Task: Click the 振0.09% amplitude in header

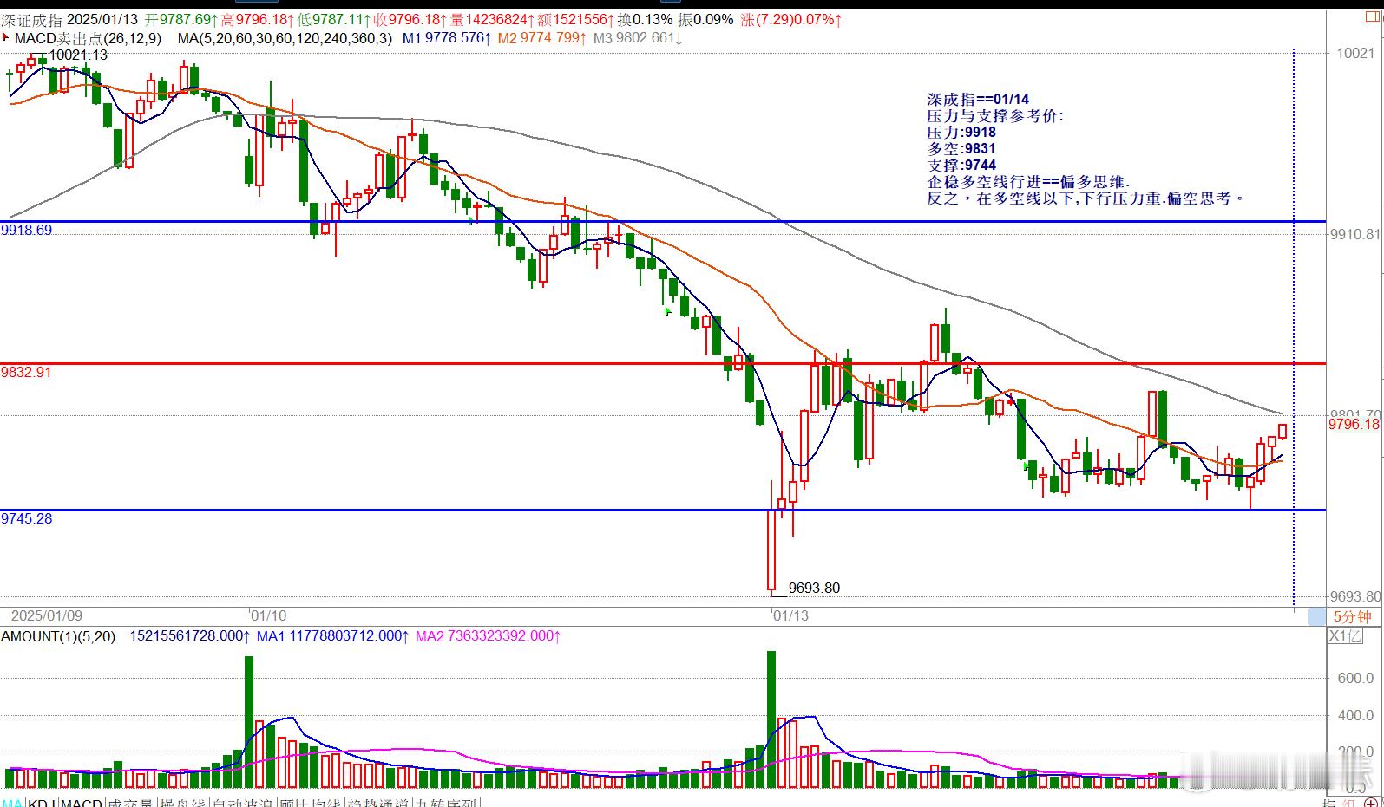Action: (x=705, y=19)
